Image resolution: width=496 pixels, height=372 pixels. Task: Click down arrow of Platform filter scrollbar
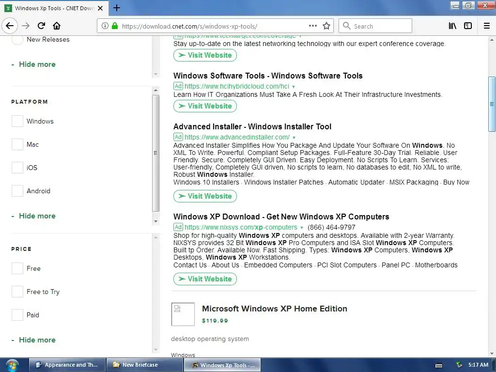[x=155, y=221]
